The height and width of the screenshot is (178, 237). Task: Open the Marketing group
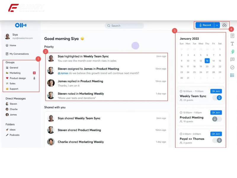[x=15, y=73]
